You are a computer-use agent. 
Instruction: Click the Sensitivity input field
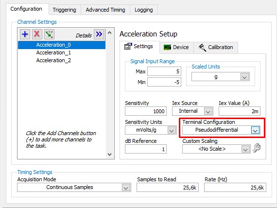146,111
